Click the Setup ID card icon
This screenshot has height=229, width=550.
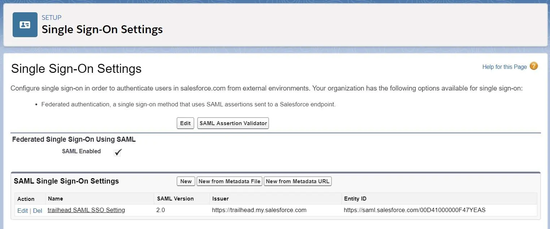[x=25, y=25]
